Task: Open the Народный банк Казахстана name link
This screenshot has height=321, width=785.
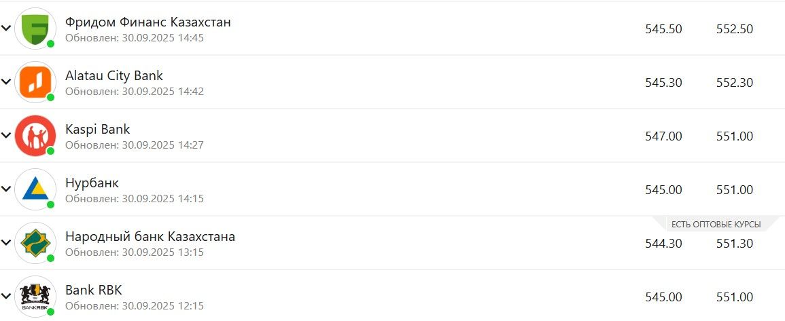Action: [150, 237]
